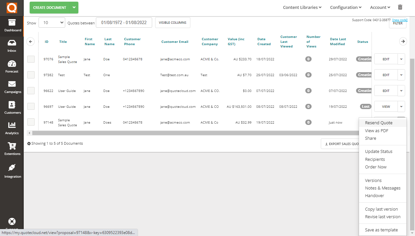This screenshot has width=415, height=236.
Task: Tick the checkbox beside quote 97382
Action: coord(31,75)
